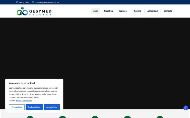Open Nosotros page from navigation
The width and height of the screenshot is (190, 118).
(x=108, y=11)
